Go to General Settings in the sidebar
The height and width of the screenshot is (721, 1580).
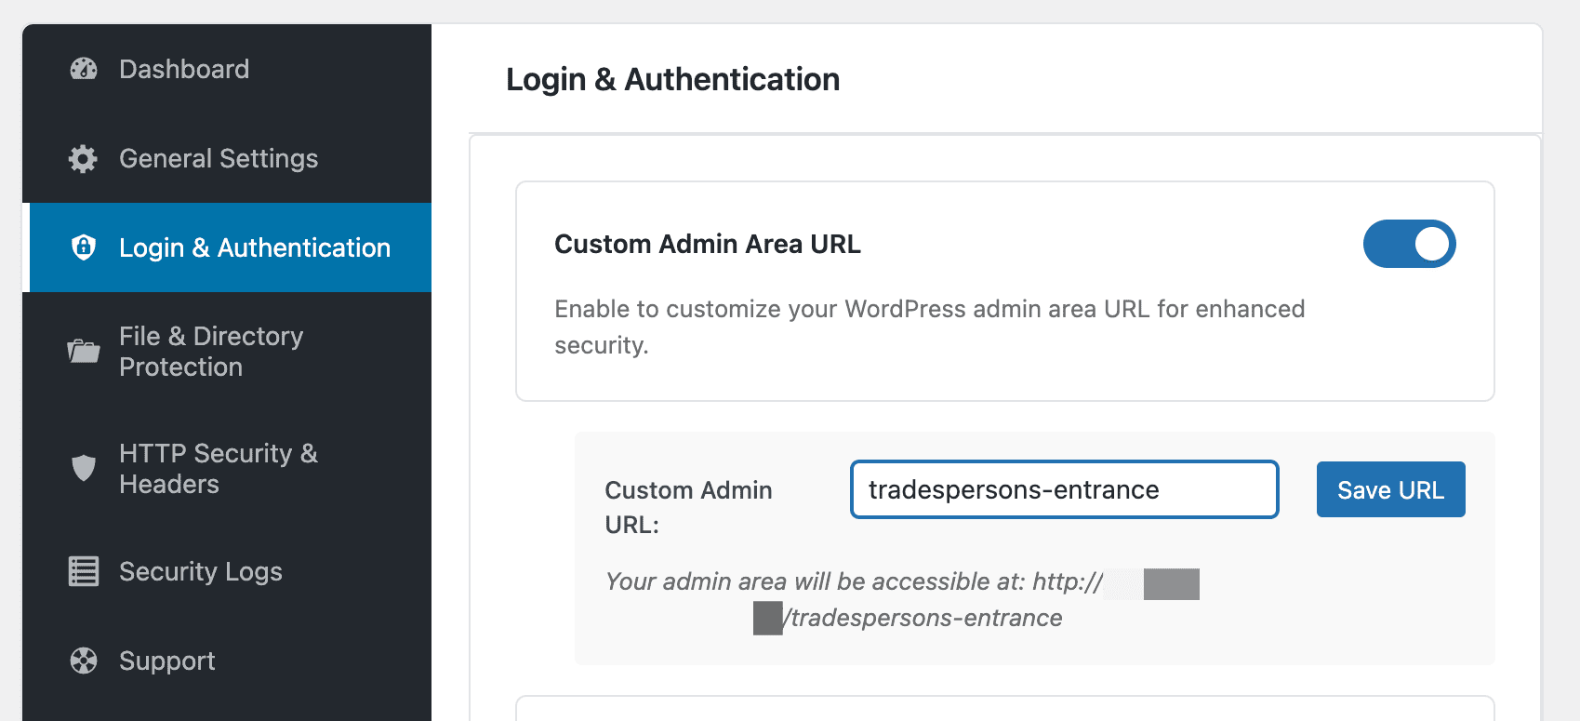pyautogui.click(x=227, y=158)
